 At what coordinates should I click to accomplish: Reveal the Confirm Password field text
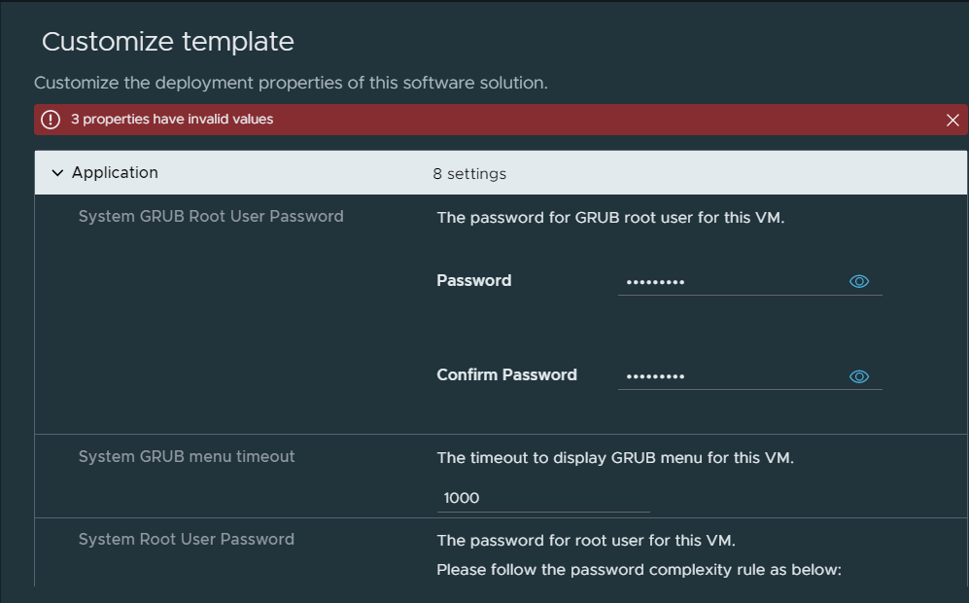pos(859,376)
